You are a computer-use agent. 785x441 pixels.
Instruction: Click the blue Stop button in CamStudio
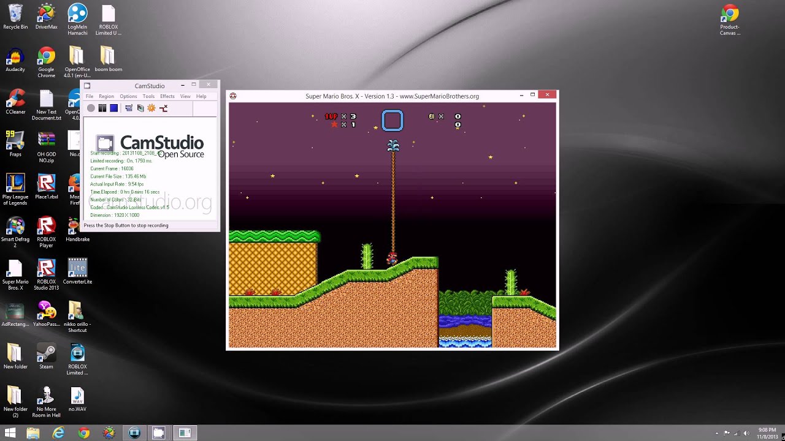point(113,108)
